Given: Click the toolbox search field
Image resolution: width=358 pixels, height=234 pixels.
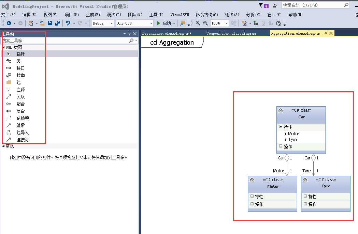Looking at the screenshot, I should tap(65, 41).
